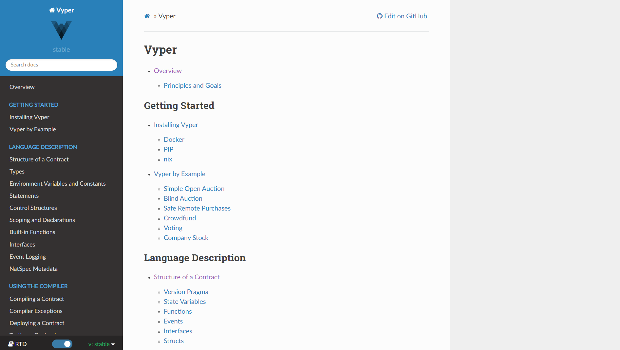Open the Vyper breadcrumb link
620x350 pixels.
point(167,16)
